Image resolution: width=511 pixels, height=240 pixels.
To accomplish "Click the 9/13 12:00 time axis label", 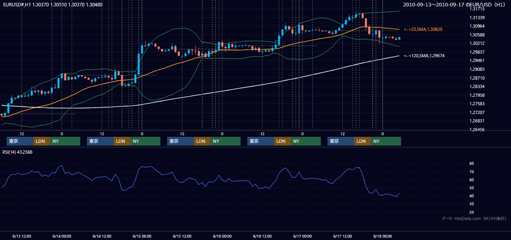I will pos(22,236).
